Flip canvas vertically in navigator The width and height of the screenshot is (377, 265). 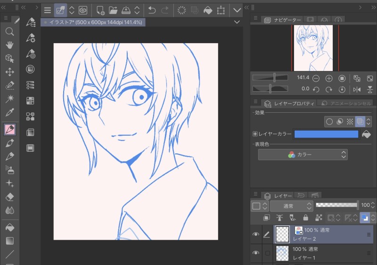click(370, 89)
